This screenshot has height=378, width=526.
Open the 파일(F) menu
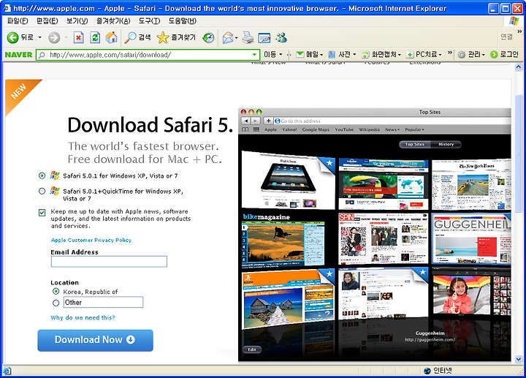point(18,20)
